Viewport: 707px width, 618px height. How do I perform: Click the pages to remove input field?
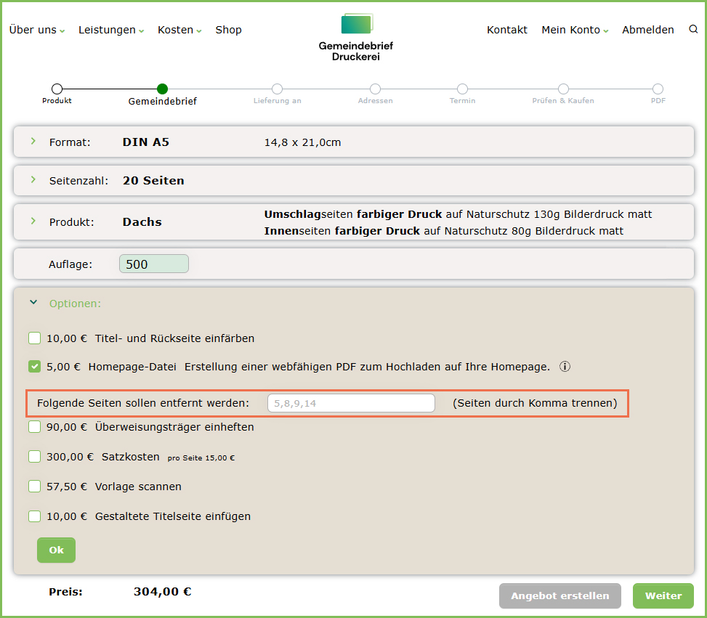(351, 403)
